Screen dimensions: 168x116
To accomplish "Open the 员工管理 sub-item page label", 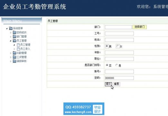I will coord(25,45).
